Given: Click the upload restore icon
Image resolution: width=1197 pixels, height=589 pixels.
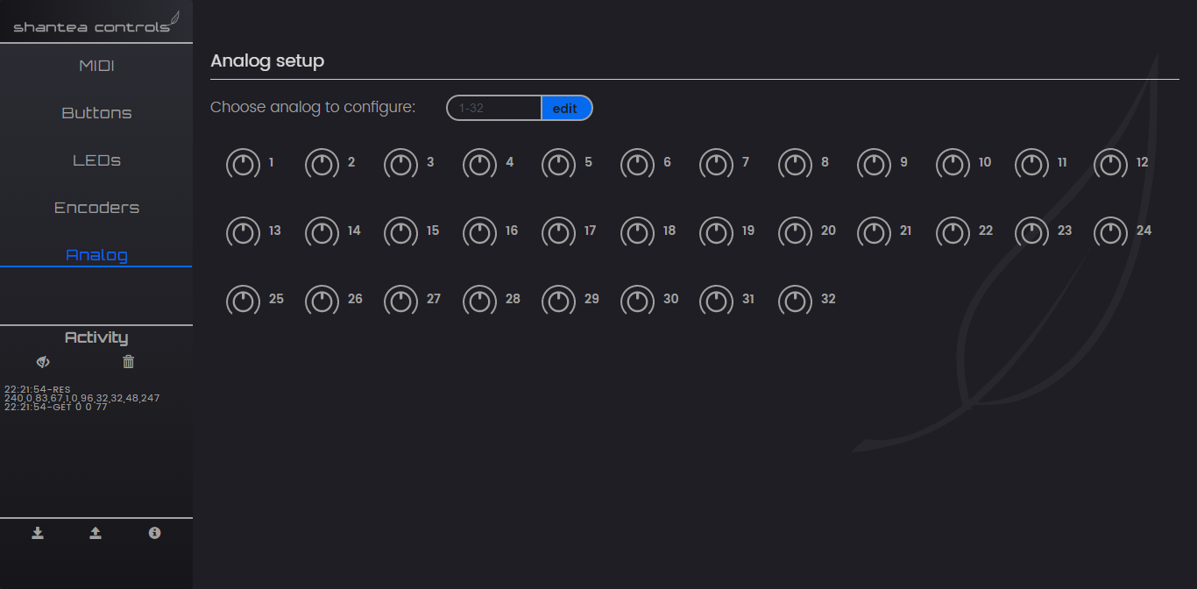Looking at the screenshot, I should tap(96, 533).
